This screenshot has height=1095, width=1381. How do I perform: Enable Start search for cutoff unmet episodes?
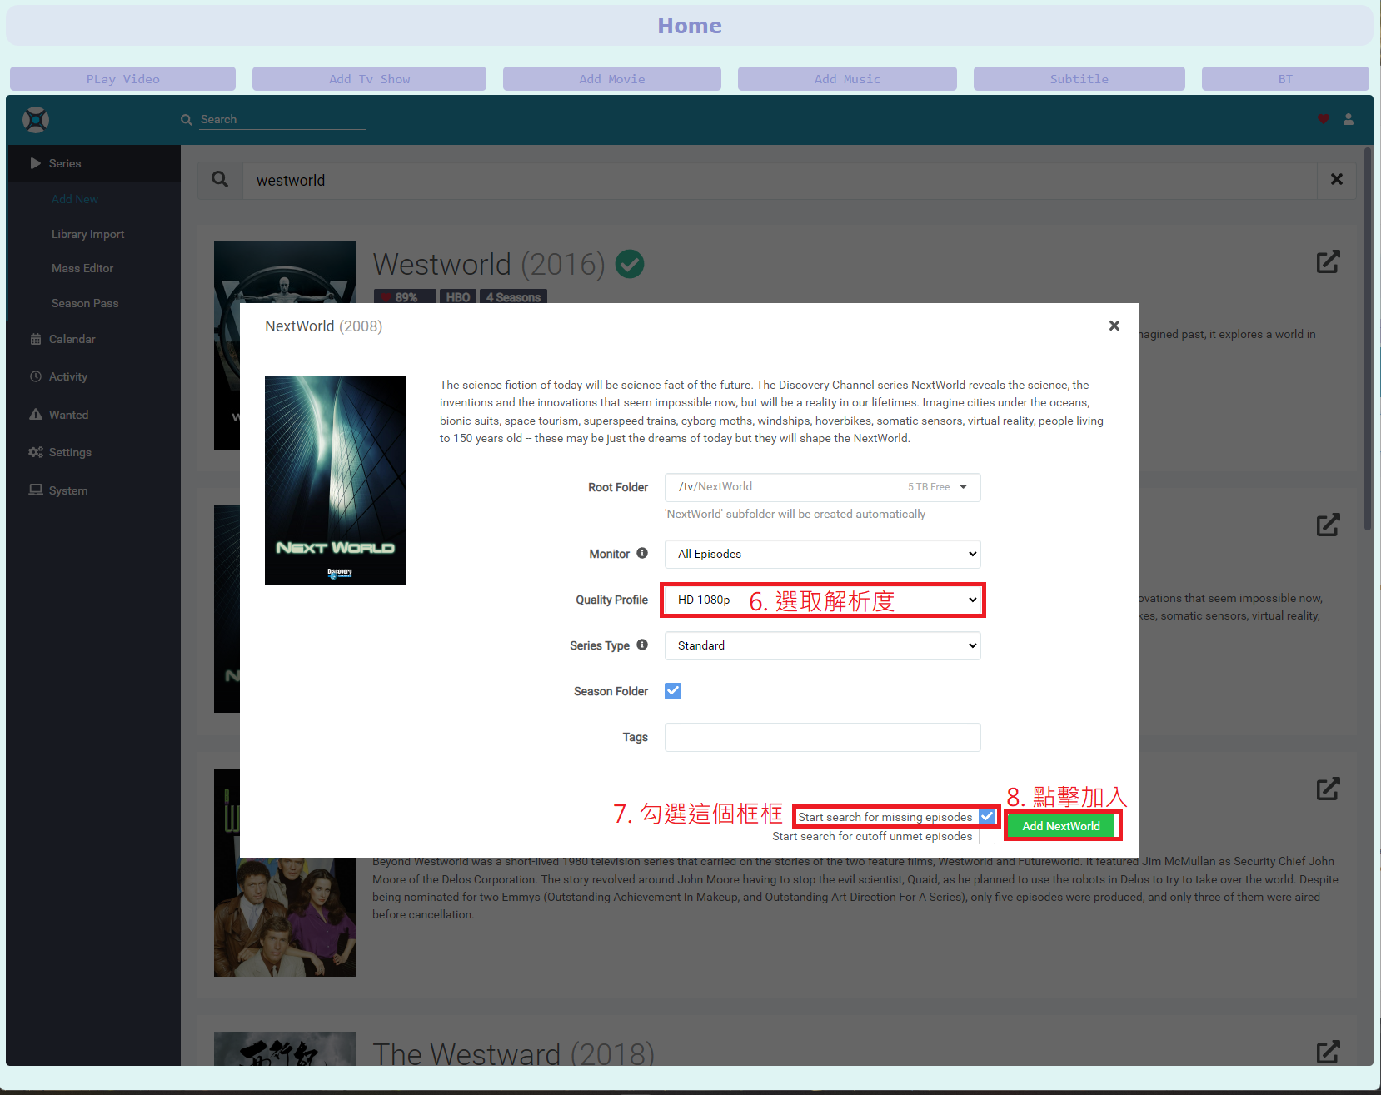[x=987, y=836]
